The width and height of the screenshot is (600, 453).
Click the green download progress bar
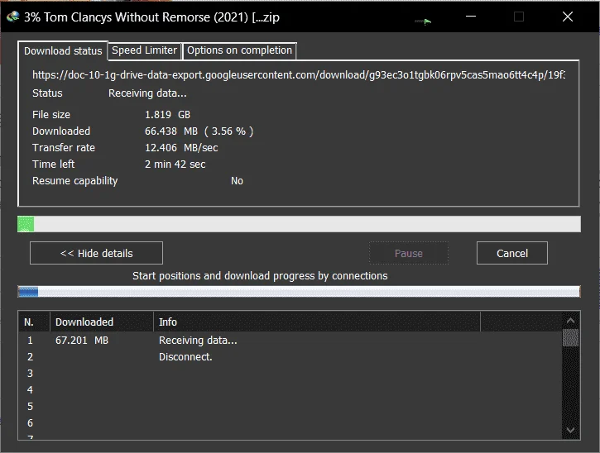[x=299, y=224]
